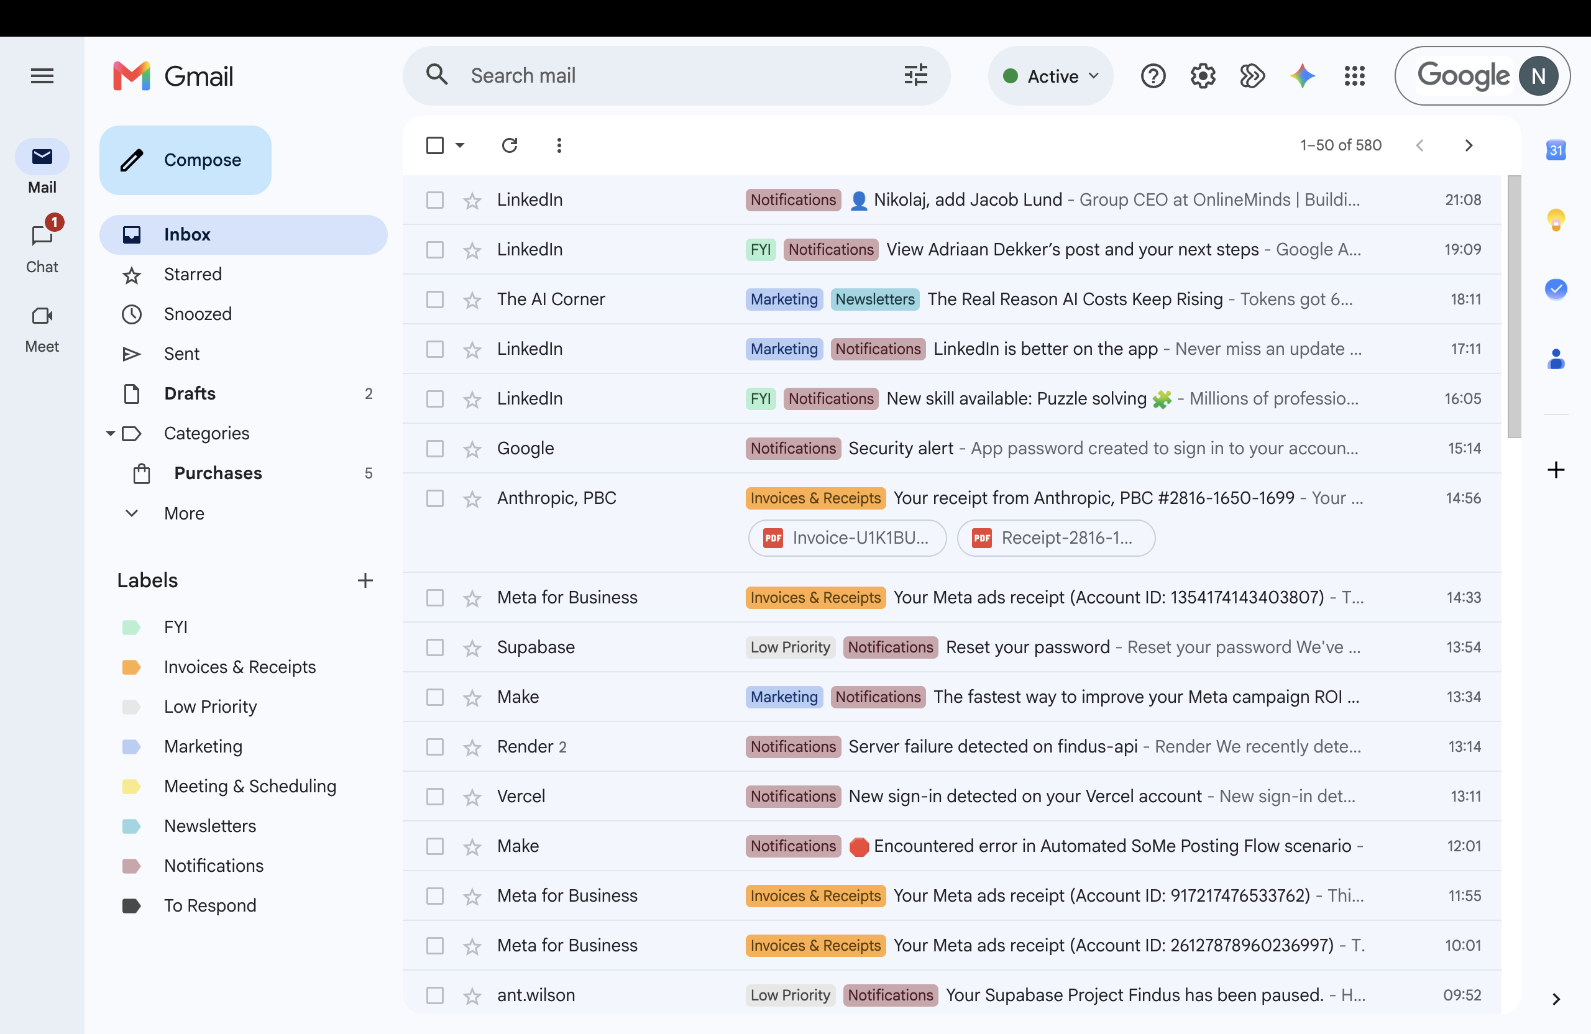The width and height of the screenshot is (1591, 1034).
Task: Expand More in the sidebar
Action: (184, 513)
